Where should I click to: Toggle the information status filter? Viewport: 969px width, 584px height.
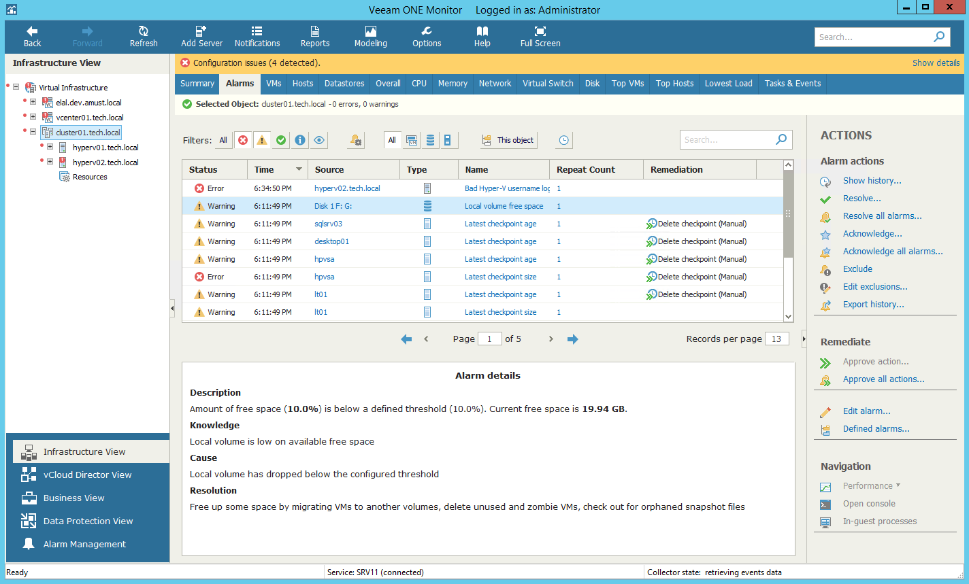pyautogui.click(x=300, y=140)
